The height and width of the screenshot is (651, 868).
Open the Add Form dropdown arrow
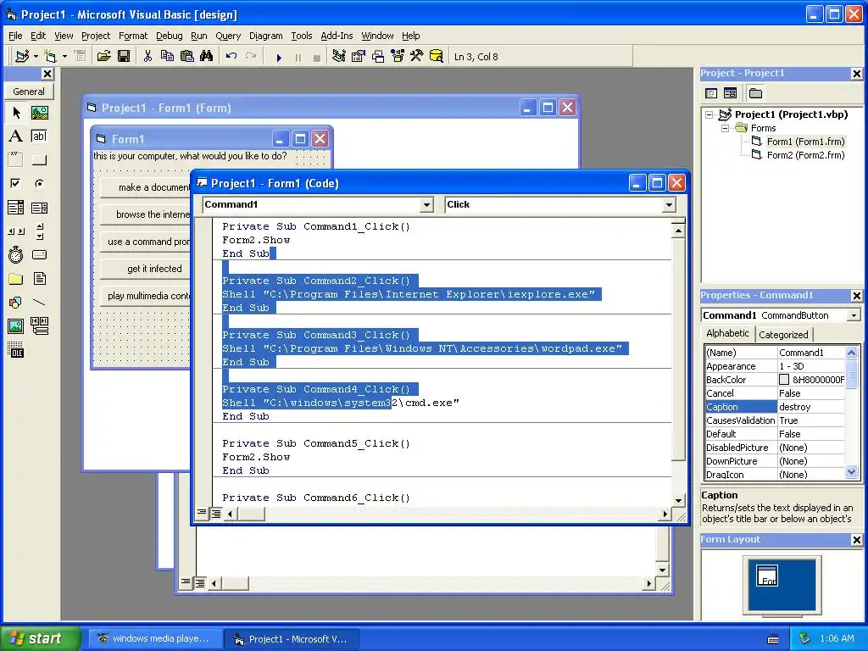64,57
